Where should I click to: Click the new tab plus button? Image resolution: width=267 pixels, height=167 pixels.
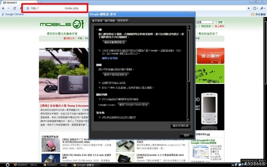40,3
